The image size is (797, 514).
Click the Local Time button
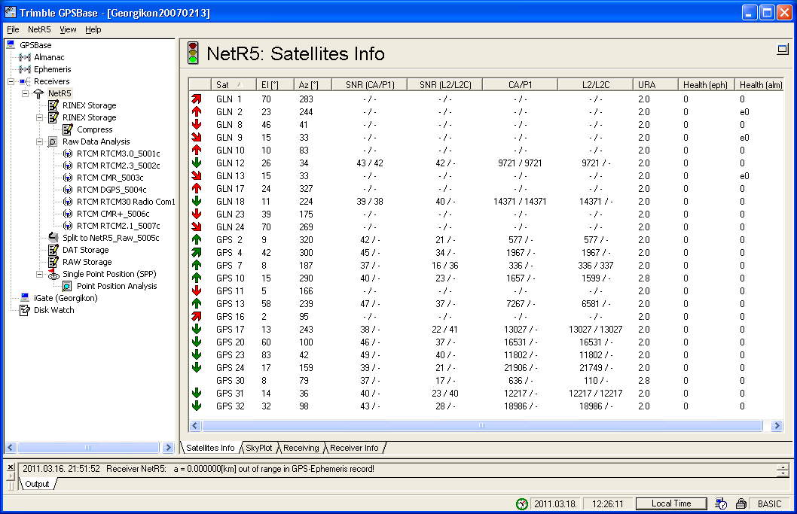[x=671, y=503]
